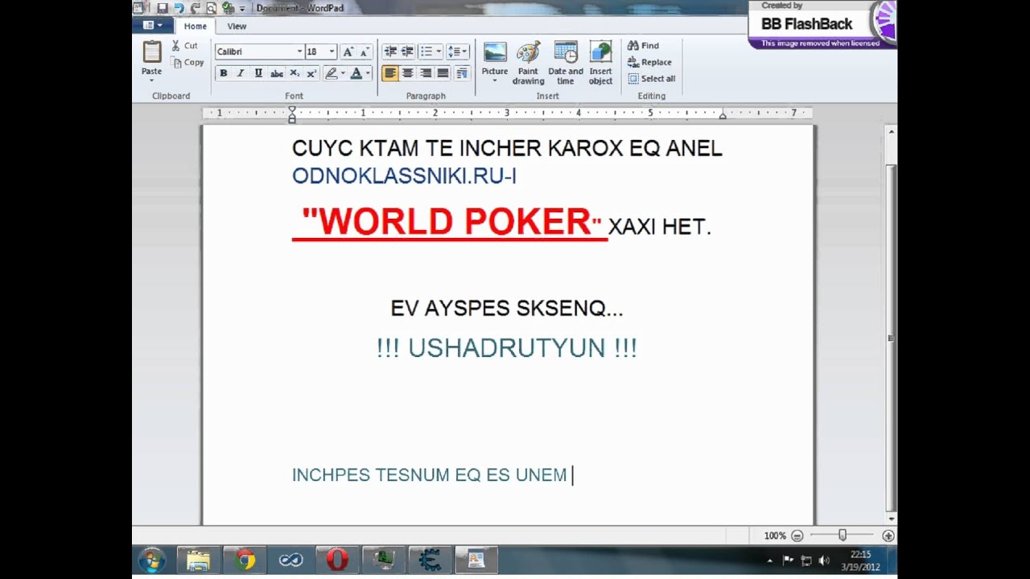Screen dimensions: 1030x579
Task: Click the first-line indent marker on ruler
Action: coord(292,109)
